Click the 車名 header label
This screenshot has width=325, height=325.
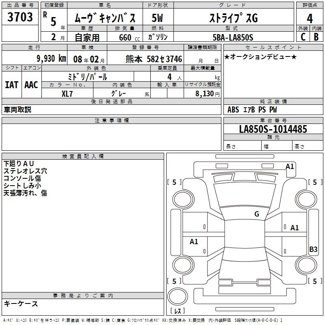105,5
